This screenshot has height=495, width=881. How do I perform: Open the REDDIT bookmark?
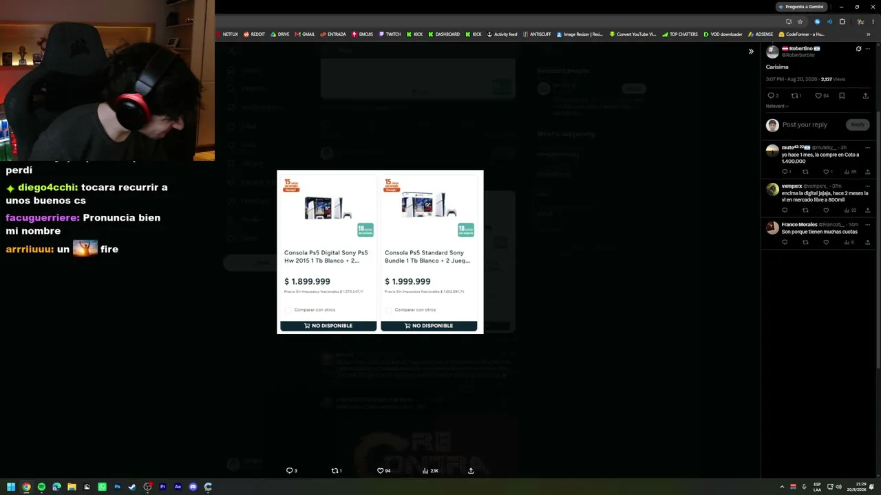(254, 34)
